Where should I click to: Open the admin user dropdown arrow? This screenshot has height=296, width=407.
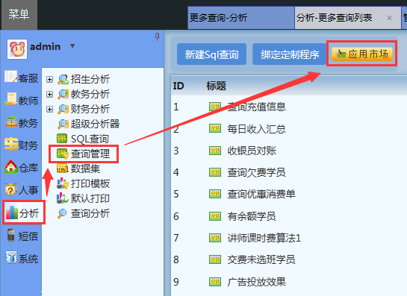tap(72, 46)
